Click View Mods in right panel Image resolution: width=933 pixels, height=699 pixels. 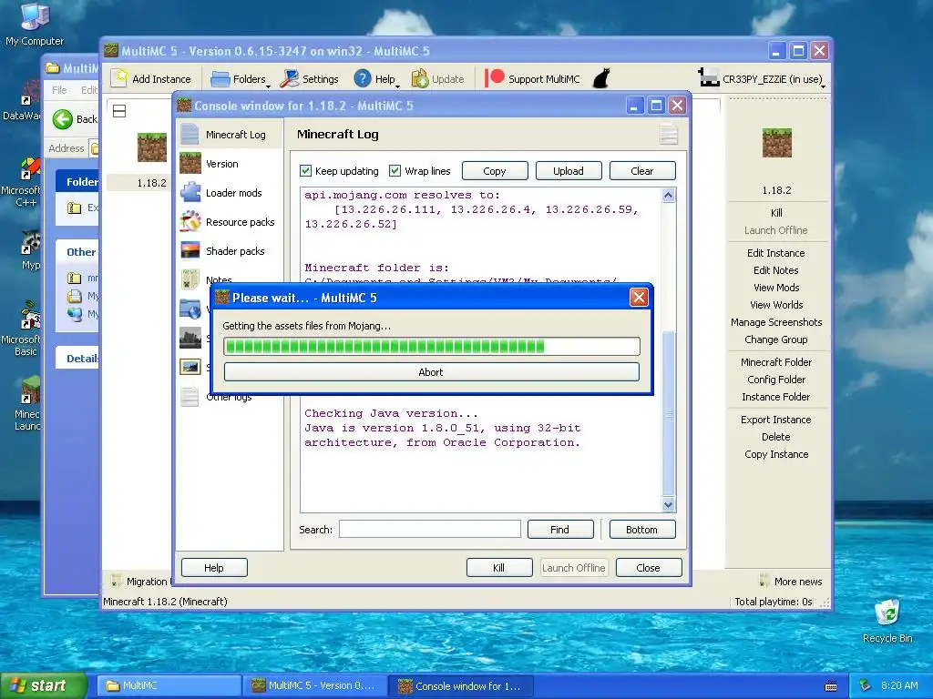point(776,287)
